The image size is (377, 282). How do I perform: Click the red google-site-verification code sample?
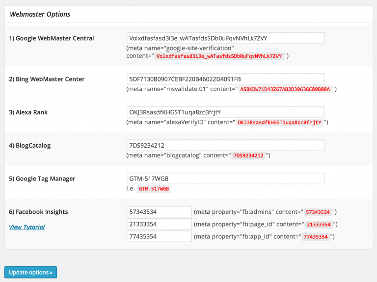pos(219,56)
